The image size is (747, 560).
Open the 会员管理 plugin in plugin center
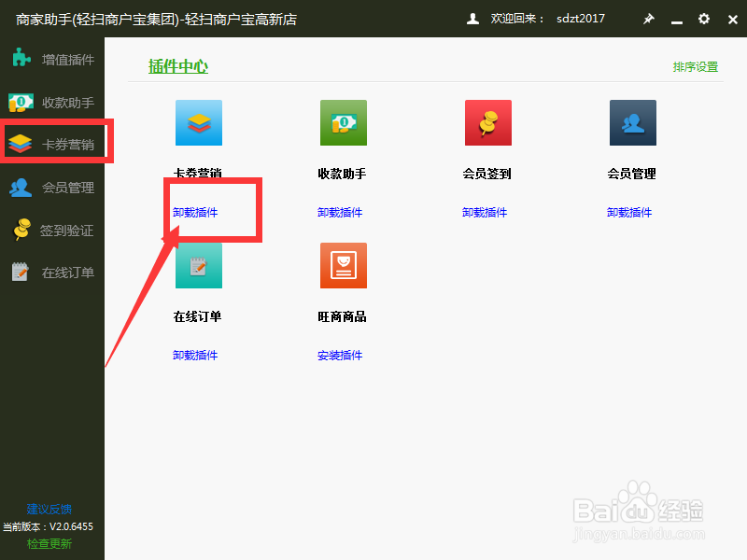click(632, 122)
